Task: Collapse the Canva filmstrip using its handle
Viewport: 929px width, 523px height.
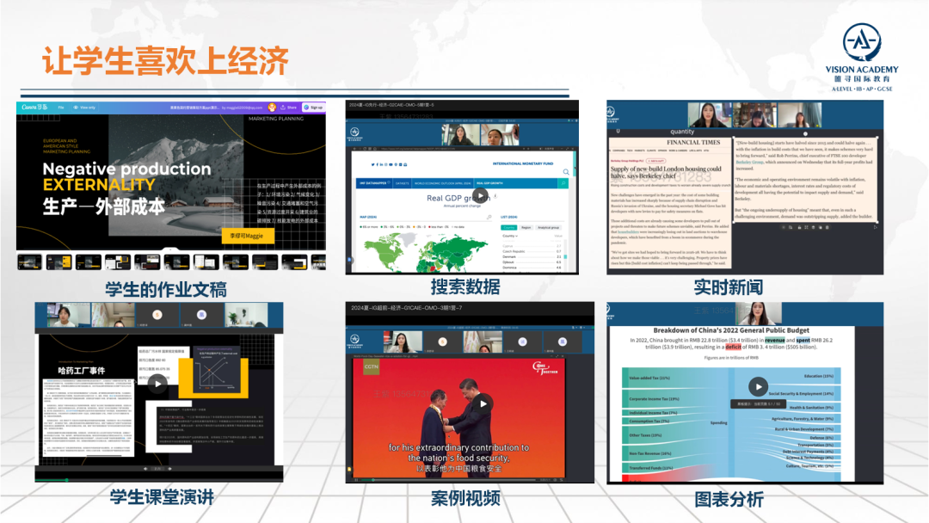Action: coord(170,250)
